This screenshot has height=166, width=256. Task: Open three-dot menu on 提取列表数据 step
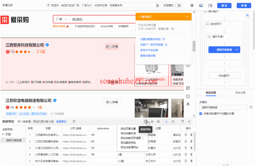(237, 50)
